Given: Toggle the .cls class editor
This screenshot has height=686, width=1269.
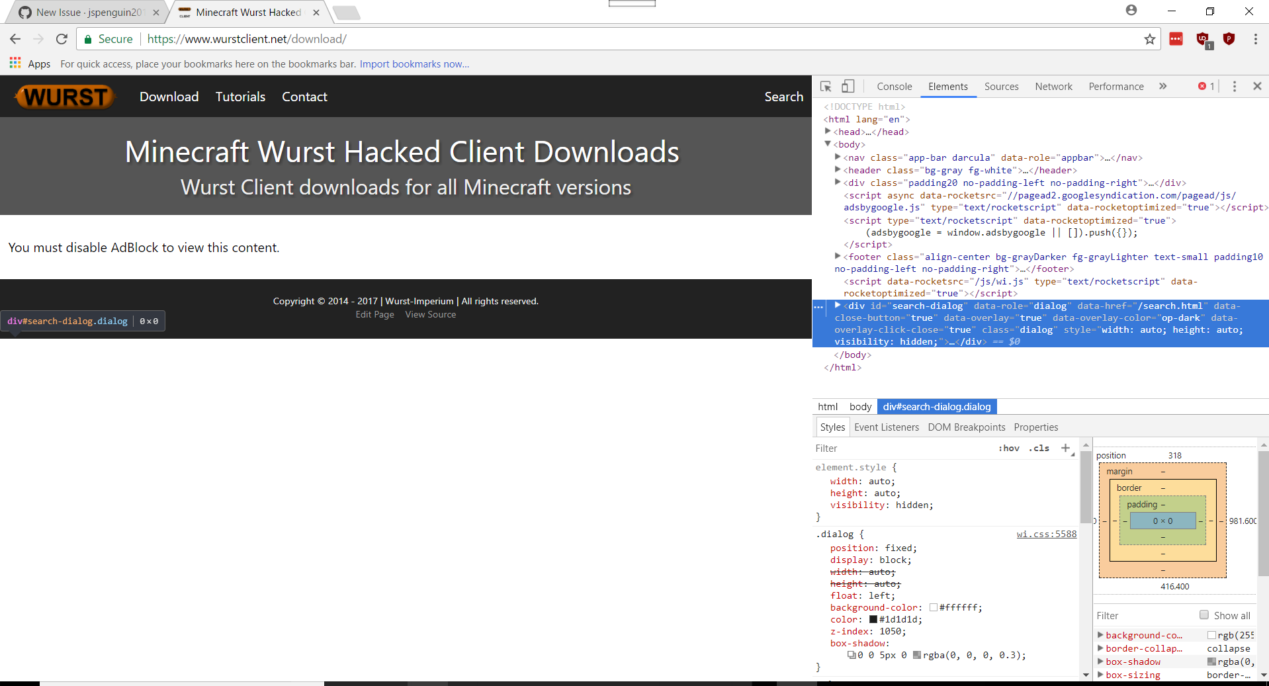Looking at the screenshot, I should (1039, 448).
